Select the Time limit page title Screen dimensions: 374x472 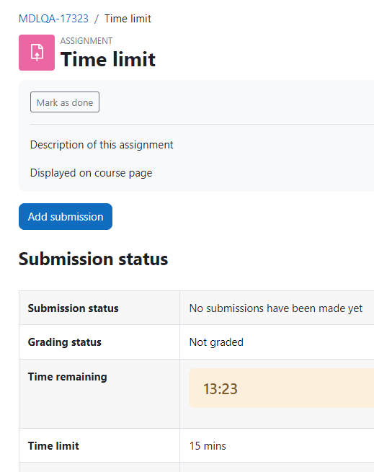click(108, 59)
